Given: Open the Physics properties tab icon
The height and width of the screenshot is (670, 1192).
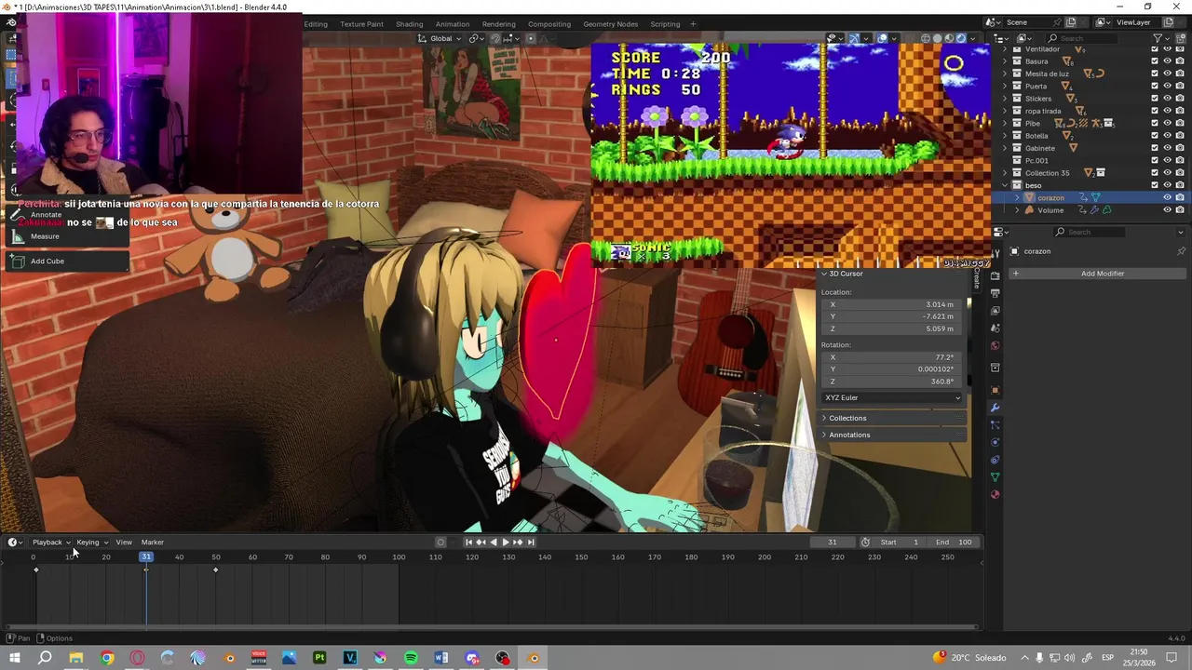Looking at the screenshot, I should point(995,442).
